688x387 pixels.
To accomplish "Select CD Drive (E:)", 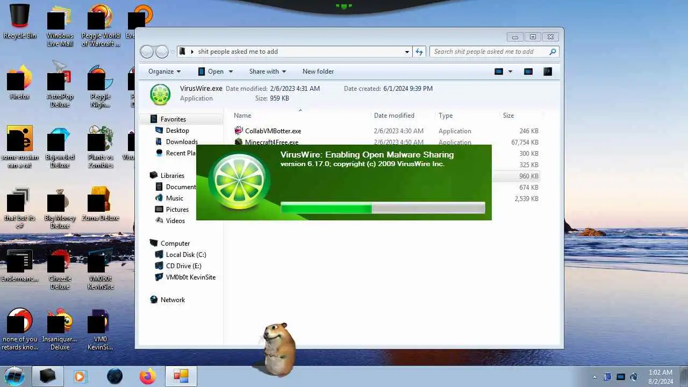I will [183, 266].
